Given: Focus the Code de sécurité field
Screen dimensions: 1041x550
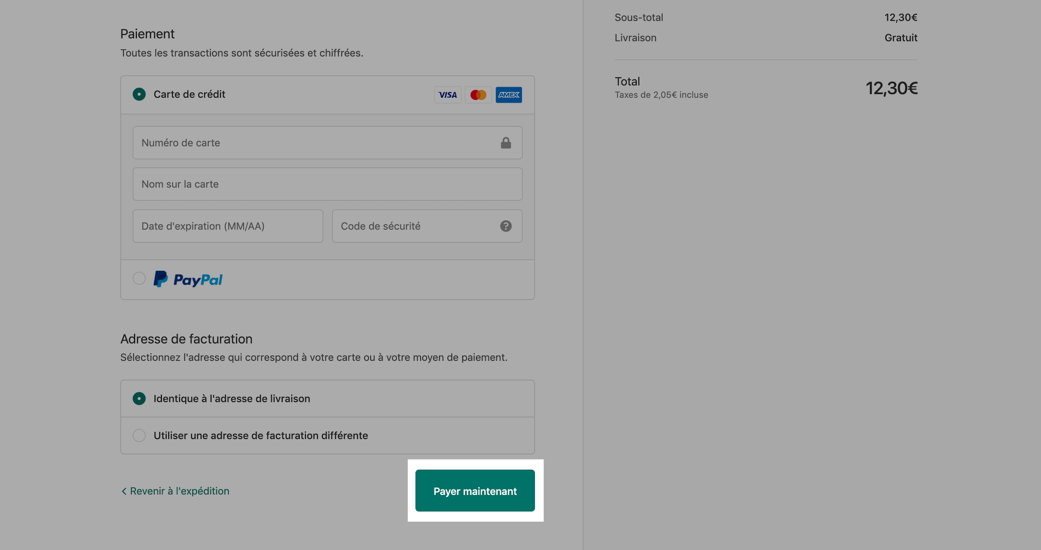Looking at the screenshot, I should 427,226.
